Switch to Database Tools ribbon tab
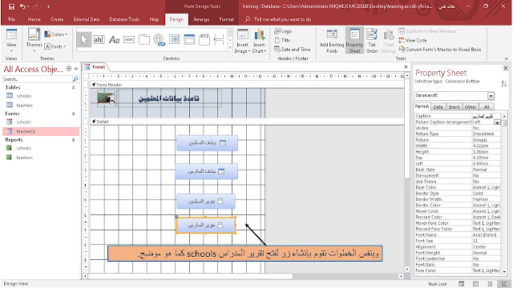Screen dimensions: 513x288 124,19
